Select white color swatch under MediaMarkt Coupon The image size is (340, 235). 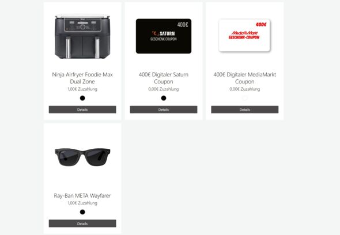[x=244, y=98]
